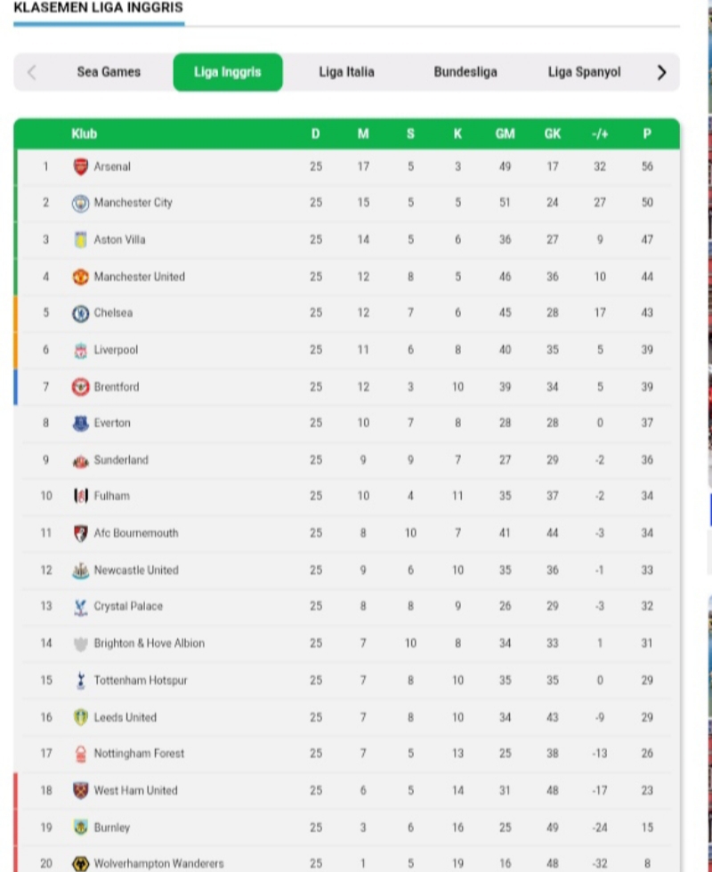The width and height of the screenshot is (712, 872).
Task: Click the Arsenal club crest icon
Action: (81, 166)
